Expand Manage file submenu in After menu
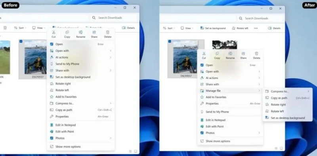 tap(230, 91)
